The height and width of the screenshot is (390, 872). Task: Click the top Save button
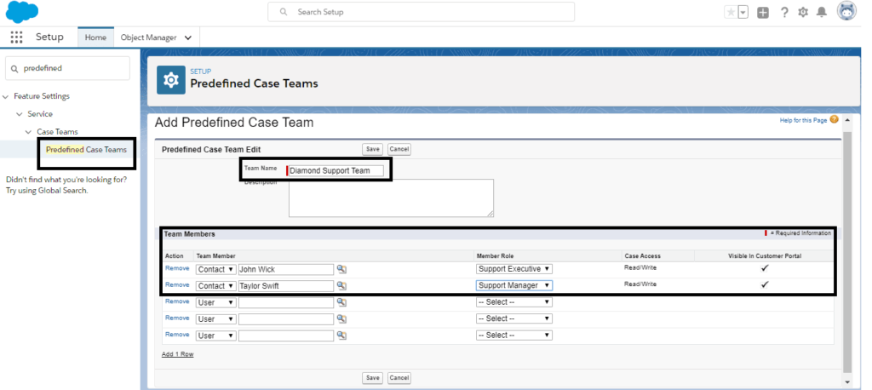coord(372,149)
